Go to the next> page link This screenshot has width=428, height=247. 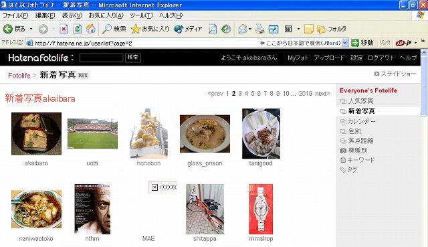pyautogui.click(x=322, y=94)
